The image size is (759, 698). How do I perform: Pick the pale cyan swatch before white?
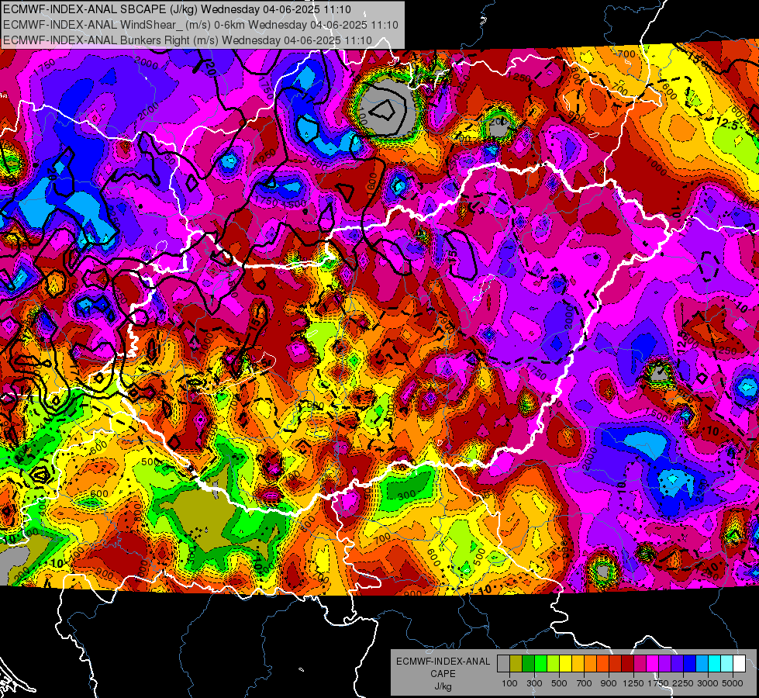tap(727, 663)
